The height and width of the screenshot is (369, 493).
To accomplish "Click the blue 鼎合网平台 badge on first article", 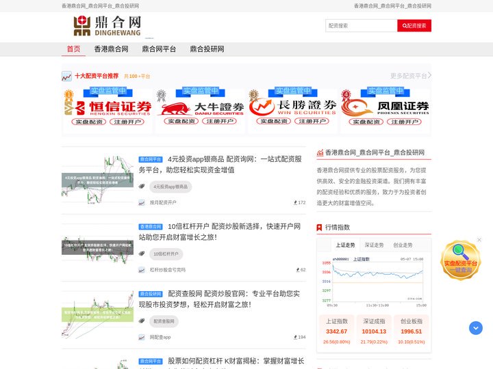I will (x=151, y=159).
